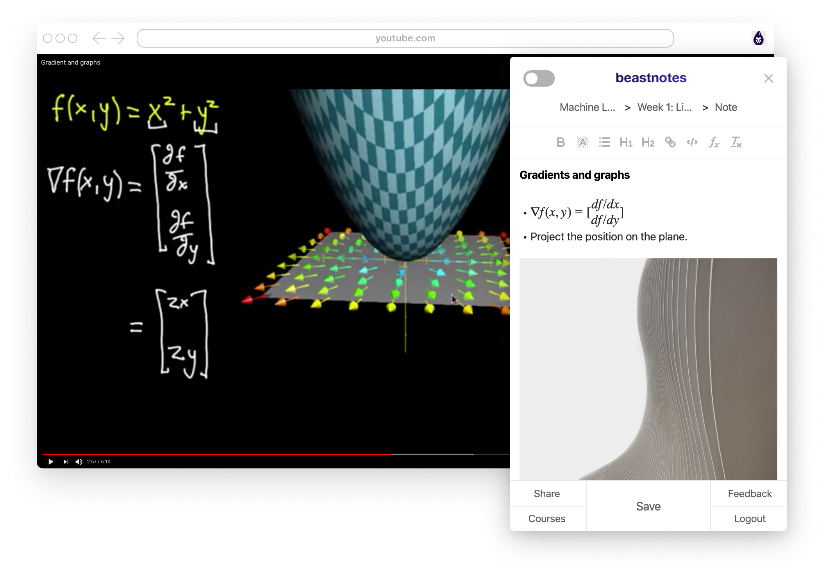Insert a code block
The height and width of the screenshot is (576, 825).
(x=692, y=142)
